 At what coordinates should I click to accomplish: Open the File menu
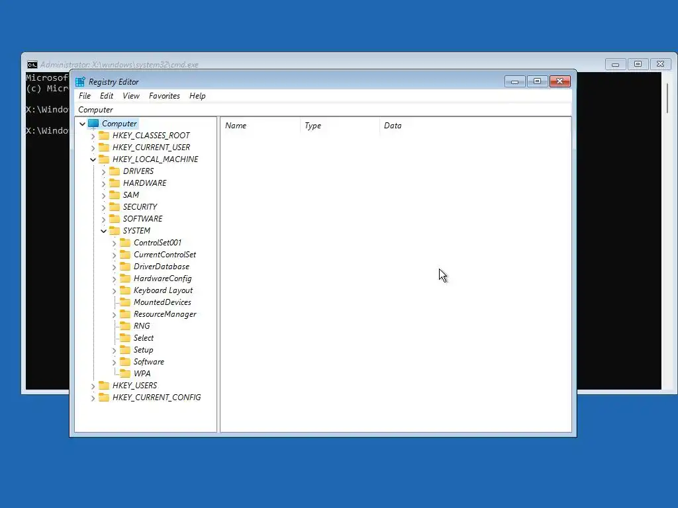tap(85, 96)
